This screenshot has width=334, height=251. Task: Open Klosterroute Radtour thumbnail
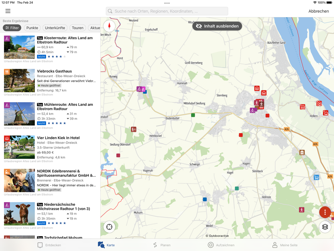(19, 47)
